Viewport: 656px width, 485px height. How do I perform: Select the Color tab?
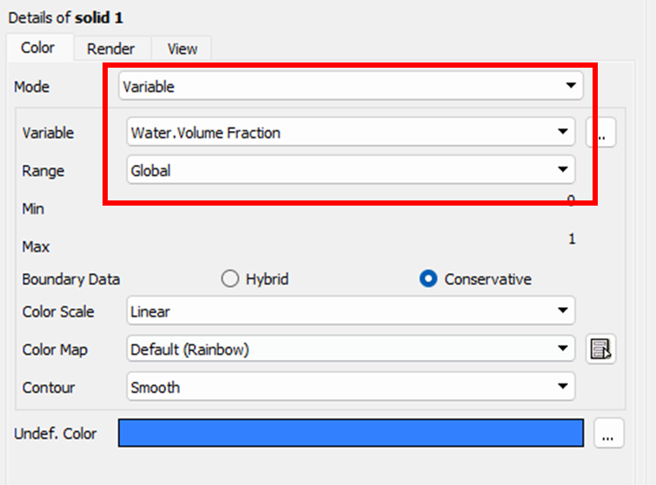click(38, 48)
